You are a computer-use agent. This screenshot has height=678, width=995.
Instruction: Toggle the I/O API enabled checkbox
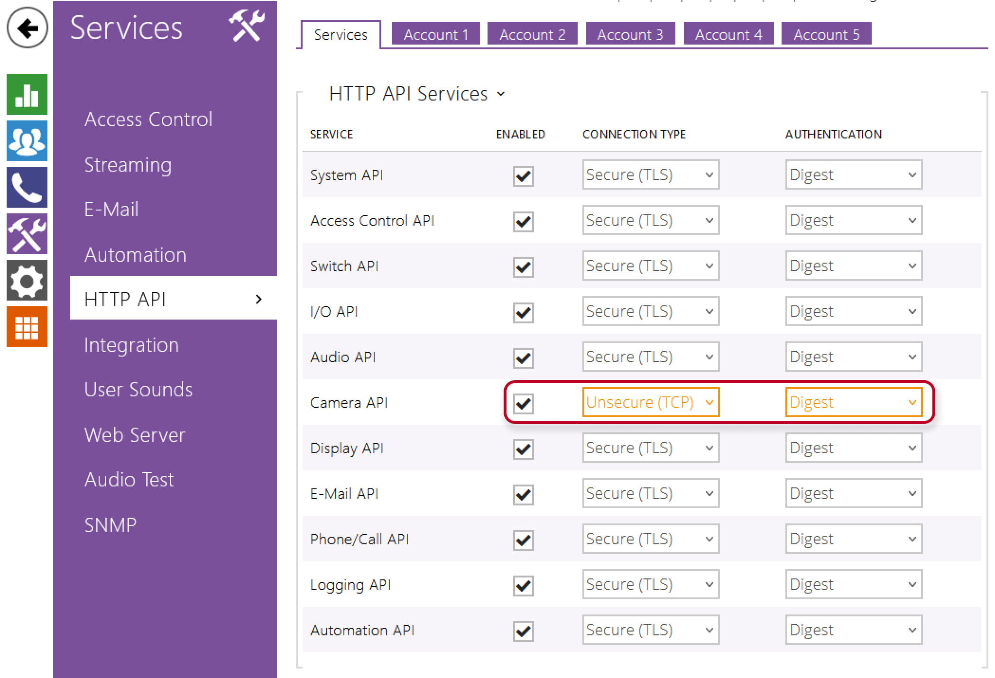coord(524,312)
